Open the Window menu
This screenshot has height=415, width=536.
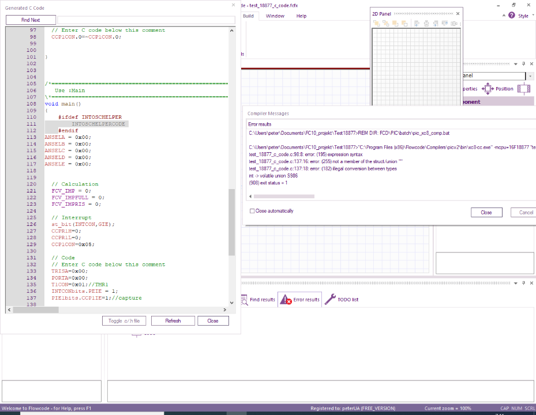click(275, 16)
